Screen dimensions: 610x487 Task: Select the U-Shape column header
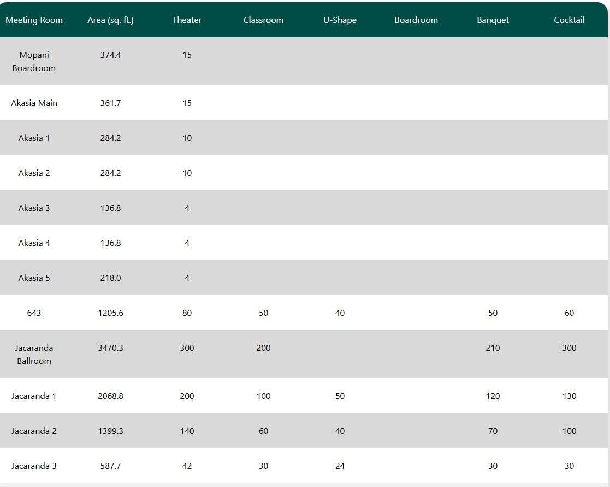[340, 20]
